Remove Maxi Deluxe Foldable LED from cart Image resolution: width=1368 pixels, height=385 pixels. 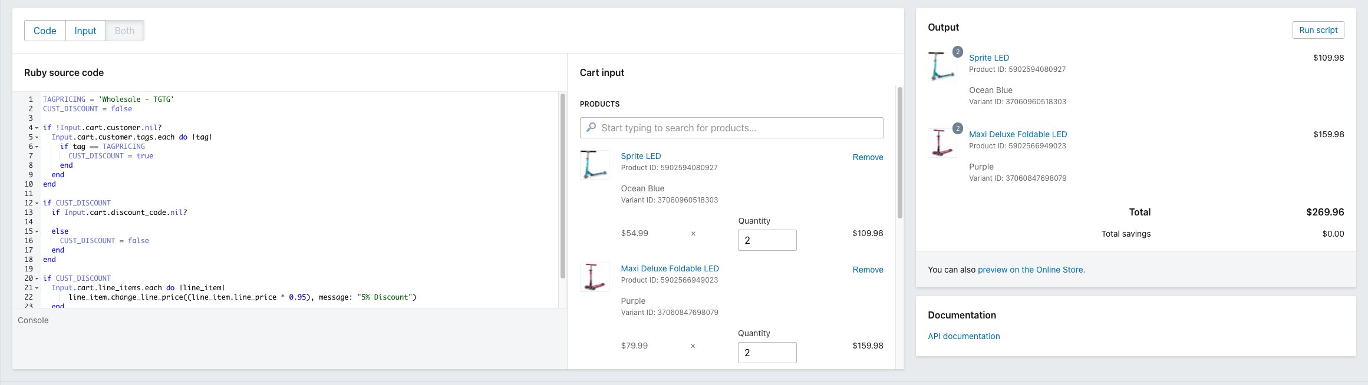[868, 270]
